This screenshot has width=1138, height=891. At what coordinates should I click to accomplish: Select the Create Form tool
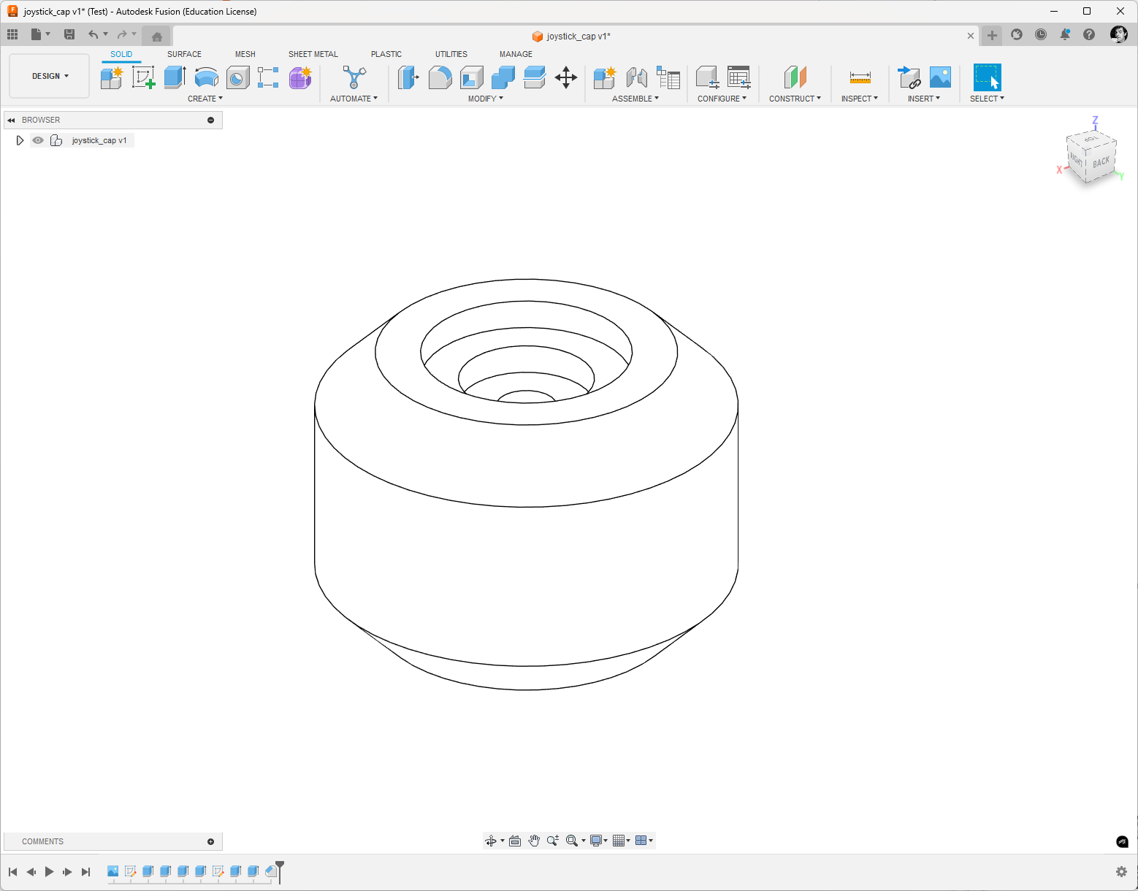(300, 77)
